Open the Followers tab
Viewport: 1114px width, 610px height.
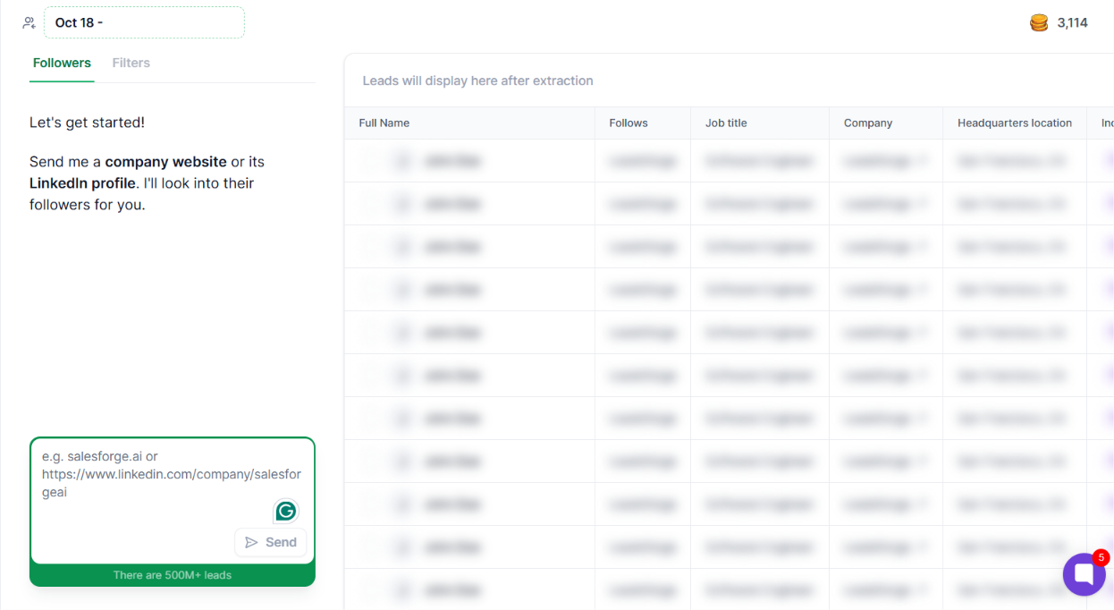coord(62,63)
